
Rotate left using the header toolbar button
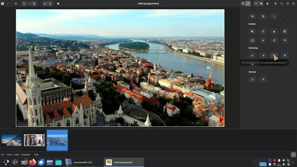[x=45, y=4]
